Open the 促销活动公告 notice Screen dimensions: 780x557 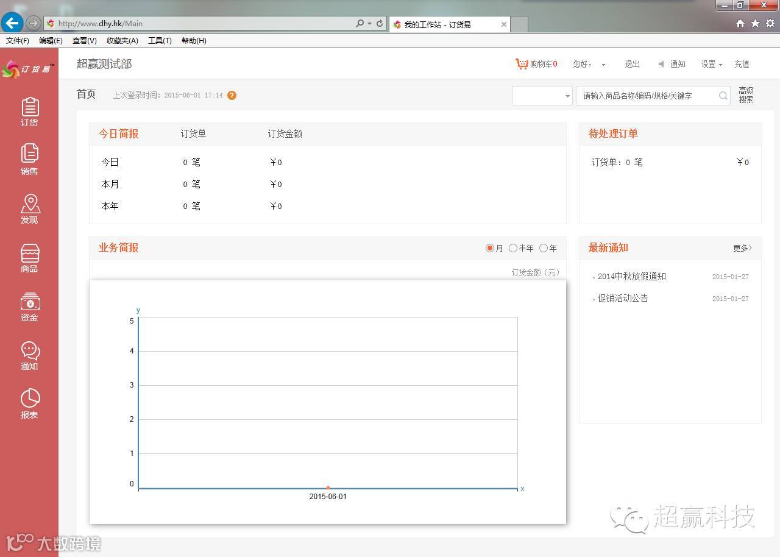pos(623,298)
